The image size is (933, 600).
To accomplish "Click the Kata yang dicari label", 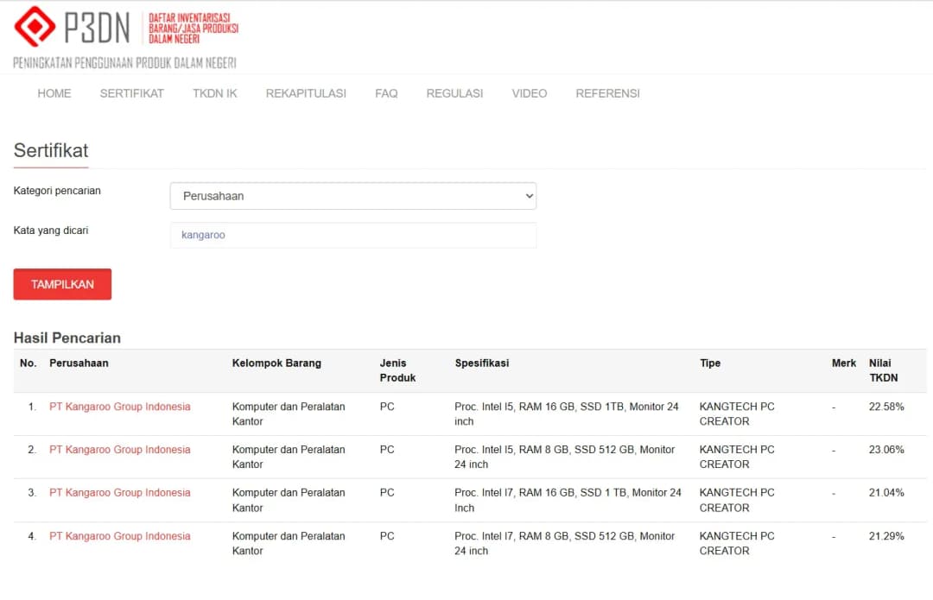I will point(51,231).
